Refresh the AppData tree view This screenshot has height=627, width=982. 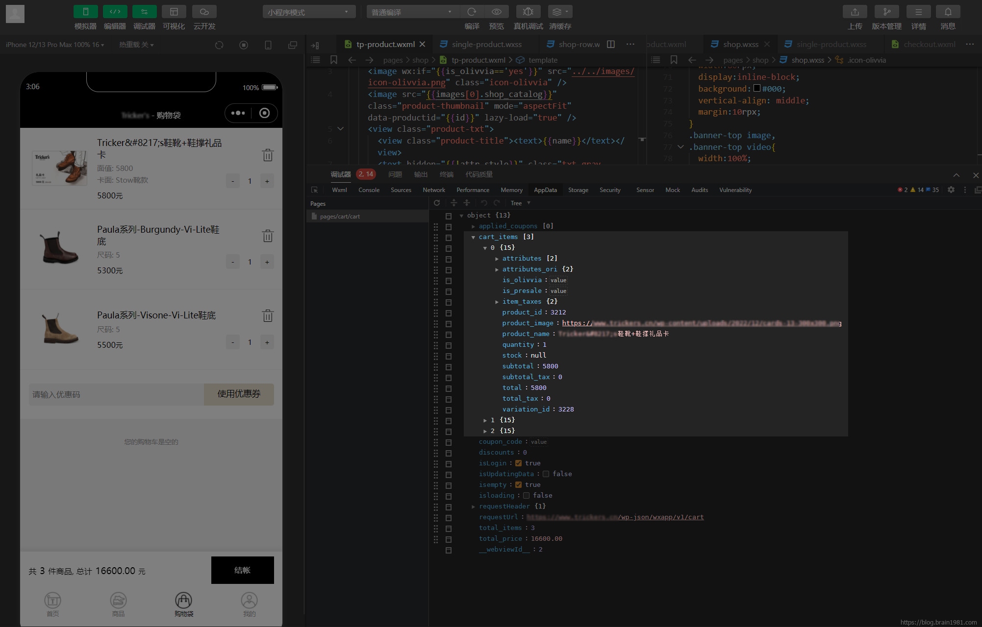click(x=437, y=203)
